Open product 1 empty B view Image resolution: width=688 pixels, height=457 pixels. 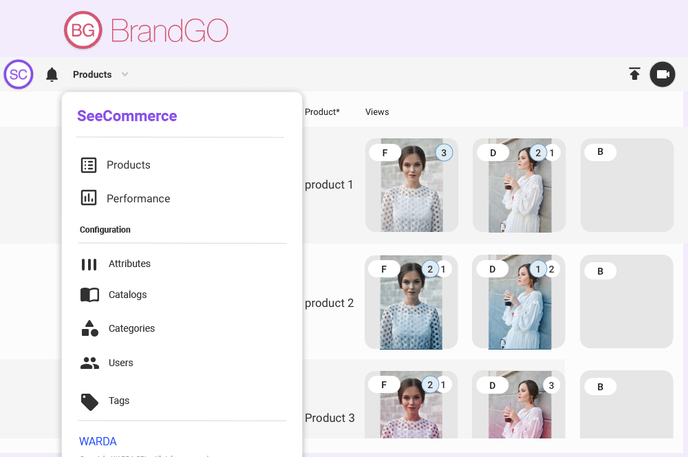pos(627,185)
